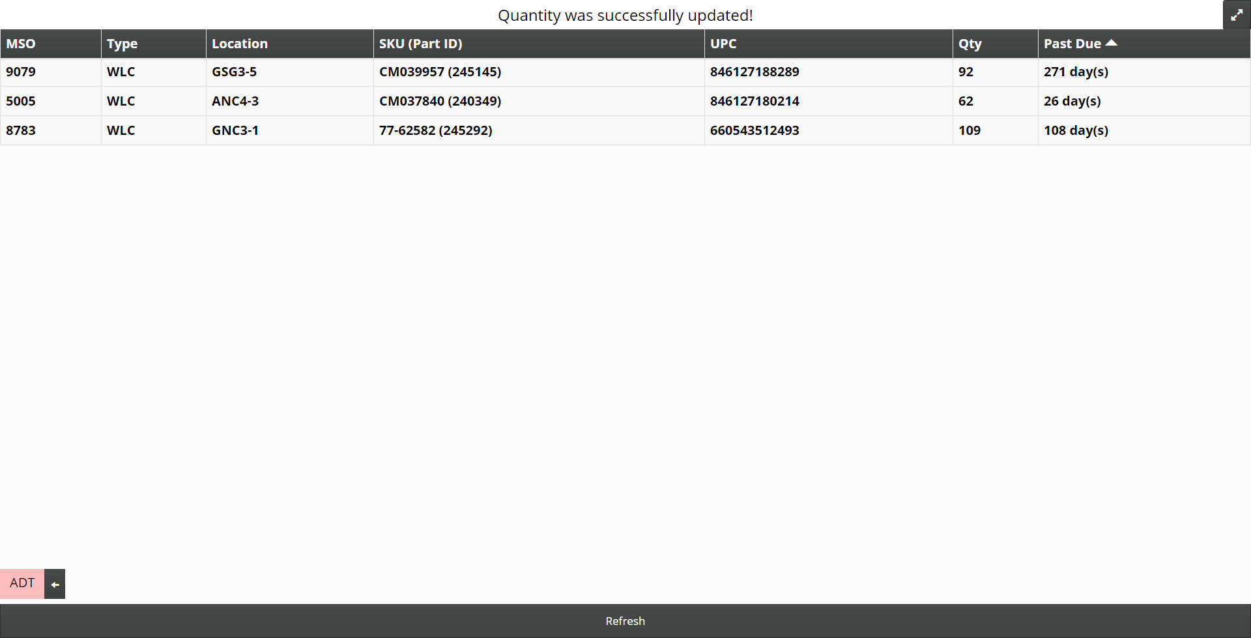Click the 26 day(s) past due cell
This screenshot has height=638, width=1251.
[1144, 101]
